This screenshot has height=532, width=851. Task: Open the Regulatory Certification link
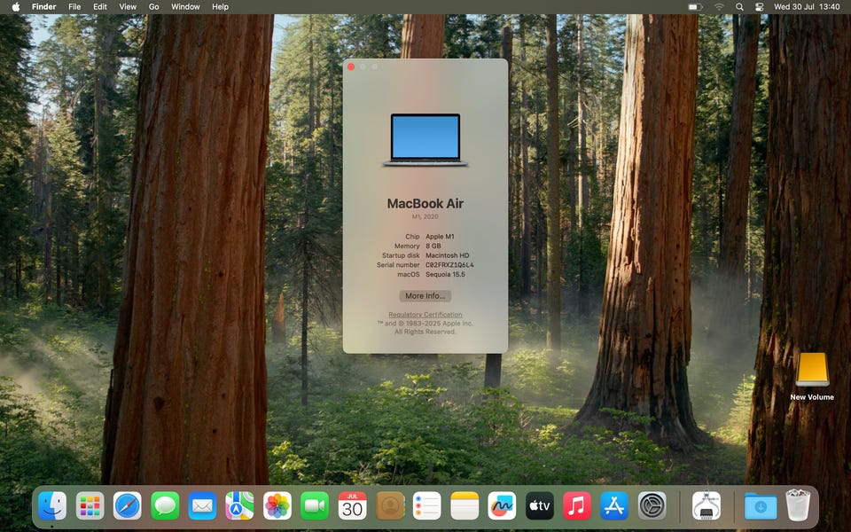click(x=425, y=315)
